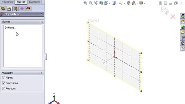This screenshot has height=104, width=185.
Task: Click the red sketch origin in viewport
Action: (115, 57)
